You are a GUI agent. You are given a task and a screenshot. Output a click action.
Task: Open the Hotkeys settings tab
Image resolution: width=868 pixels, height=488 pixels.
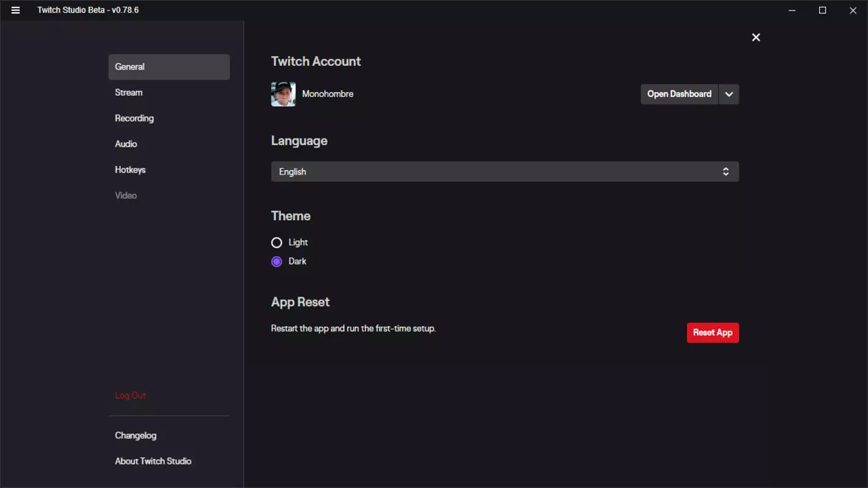click(169, 170)
